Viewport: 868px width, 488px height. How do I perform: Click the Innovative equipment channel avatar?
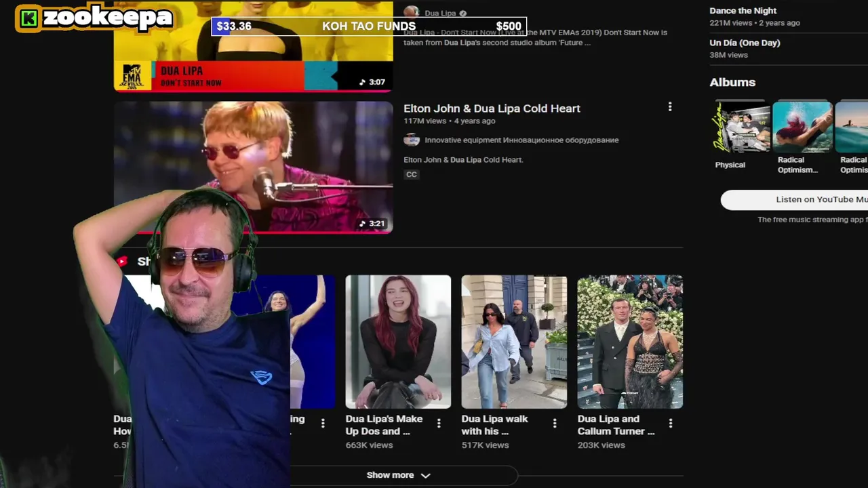pyautogui.click(x=412, y=140)
